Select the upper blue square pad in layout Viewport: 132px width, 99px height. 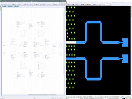pos(125,42)
